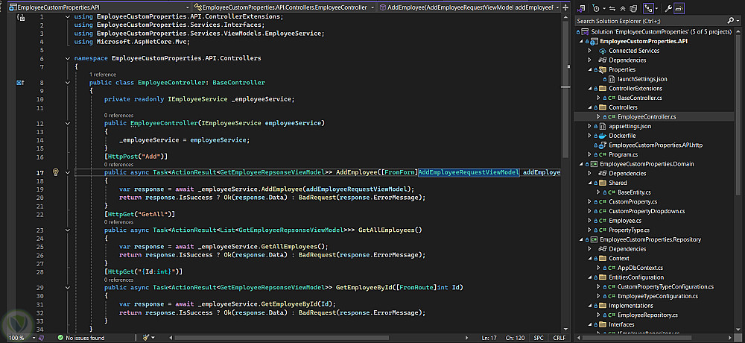The image size is (745, 343).
Task: Toggle Preview Selected Items button
Action: click(679, 8)
